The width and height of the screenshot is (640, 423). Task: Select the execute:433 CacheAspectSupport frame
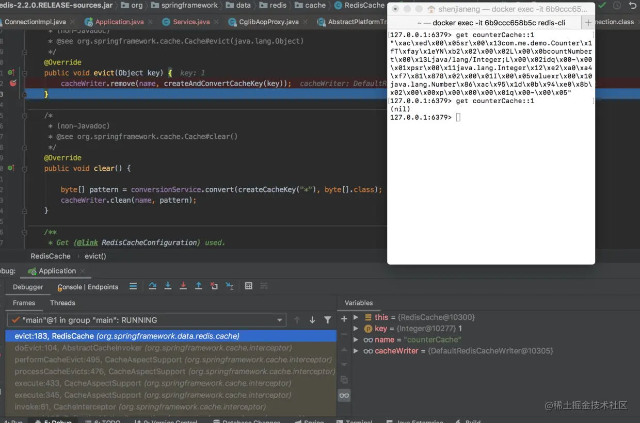click(x=171, y=383)
